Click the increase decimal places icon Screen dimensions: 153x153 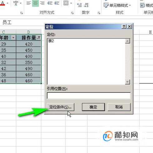[x=79, y=5]
